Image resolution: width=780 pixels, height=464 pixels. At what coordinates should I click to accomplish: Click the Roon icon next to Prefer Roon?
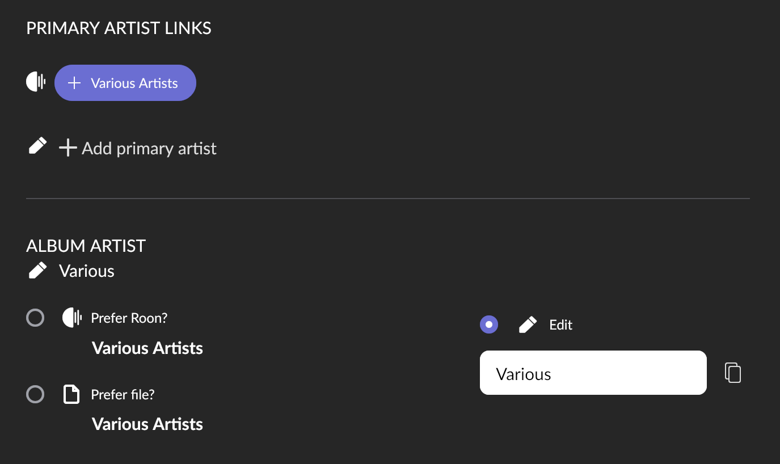72,318
